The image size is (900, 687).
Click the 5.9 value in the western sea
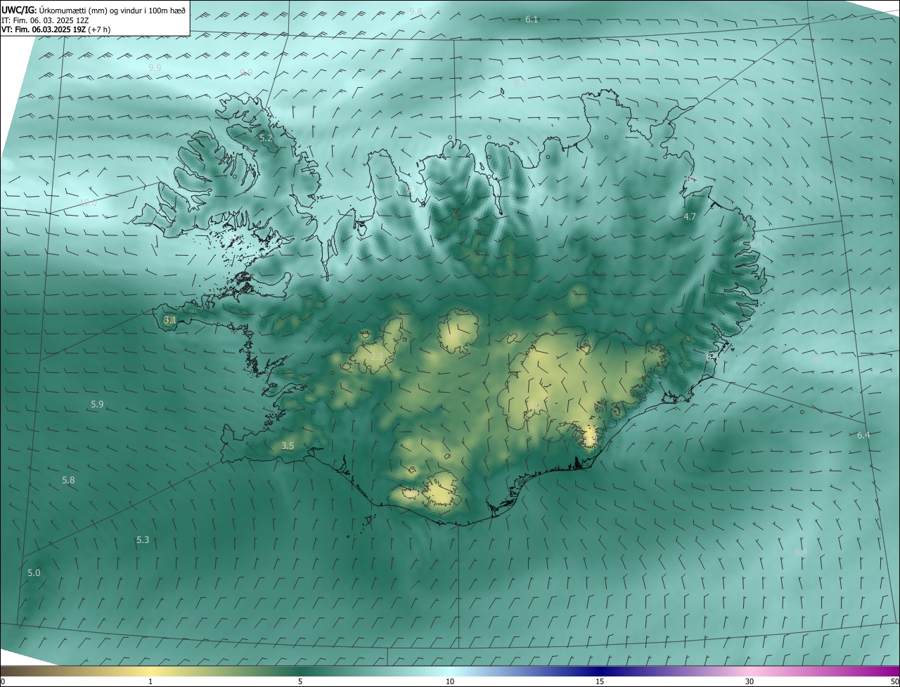tap(97, 404)
